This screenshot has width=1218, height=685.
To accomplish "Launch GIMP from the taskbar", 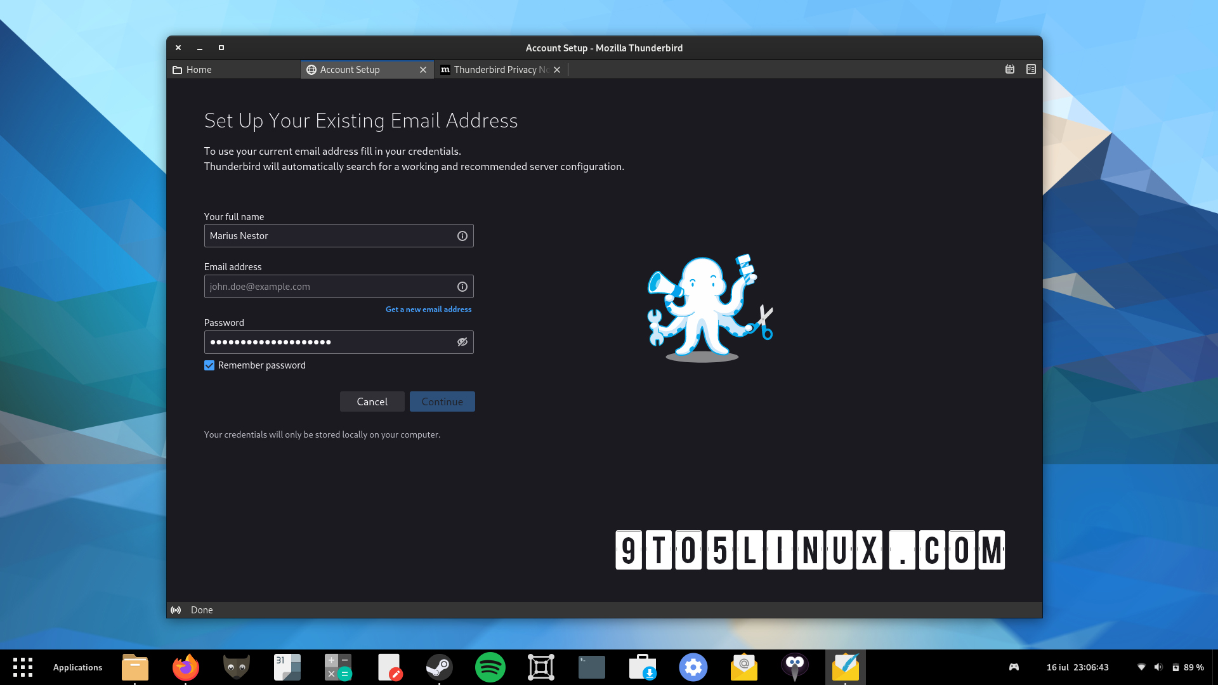I will pyautogui.click(x=237, y=667).
